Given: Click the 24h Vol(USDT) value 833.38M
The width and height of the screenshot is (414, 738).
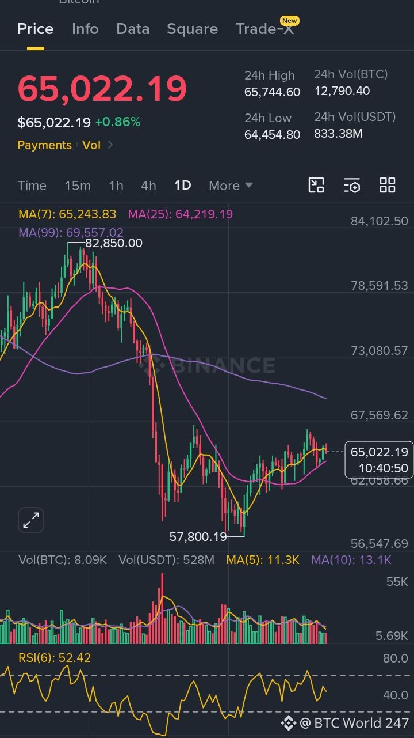Looking at the screenshot, I should click(x=338, y=134).
